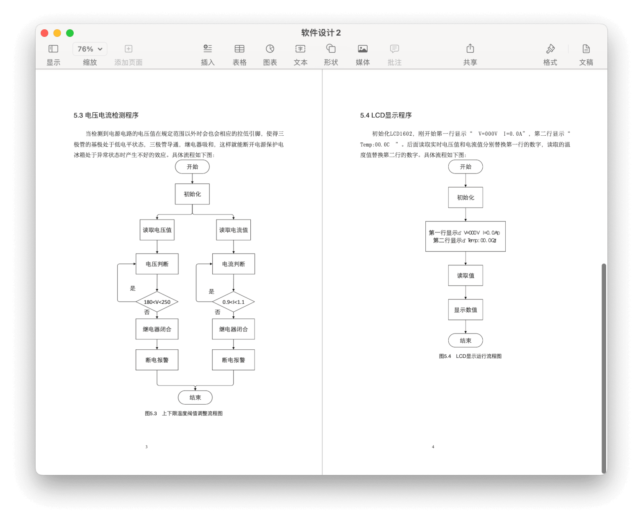Enter full screen with green button
Image resolution: width=643 pixels, height=522 pixels.
point(70,33)
